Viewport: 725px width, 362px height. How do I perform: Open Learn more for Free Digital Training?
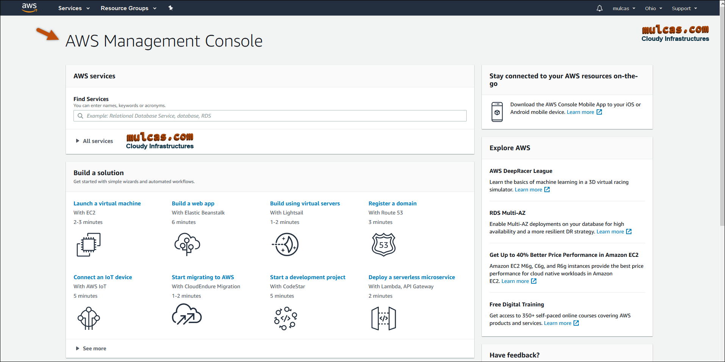click(558, 323)
